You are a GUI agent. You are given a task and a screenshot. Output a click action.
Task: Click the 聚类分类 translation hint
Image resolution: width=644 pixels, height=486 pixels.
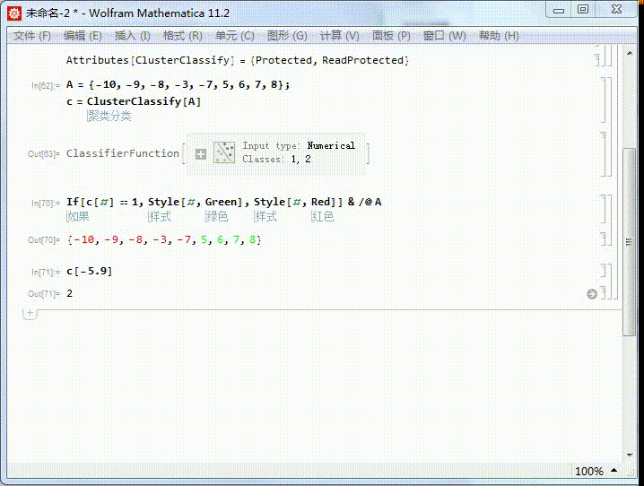(109, 117)
